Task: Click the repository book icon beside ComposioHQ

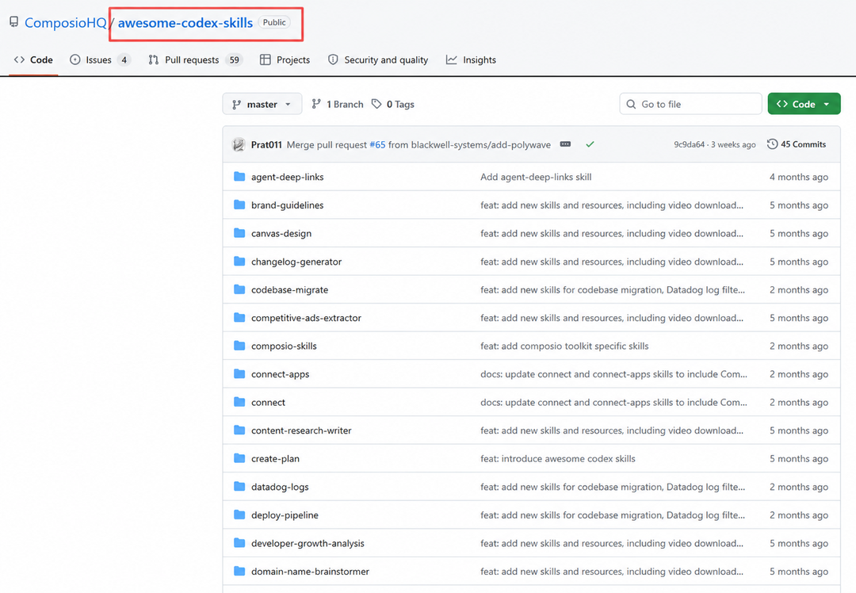Action: 13,22
